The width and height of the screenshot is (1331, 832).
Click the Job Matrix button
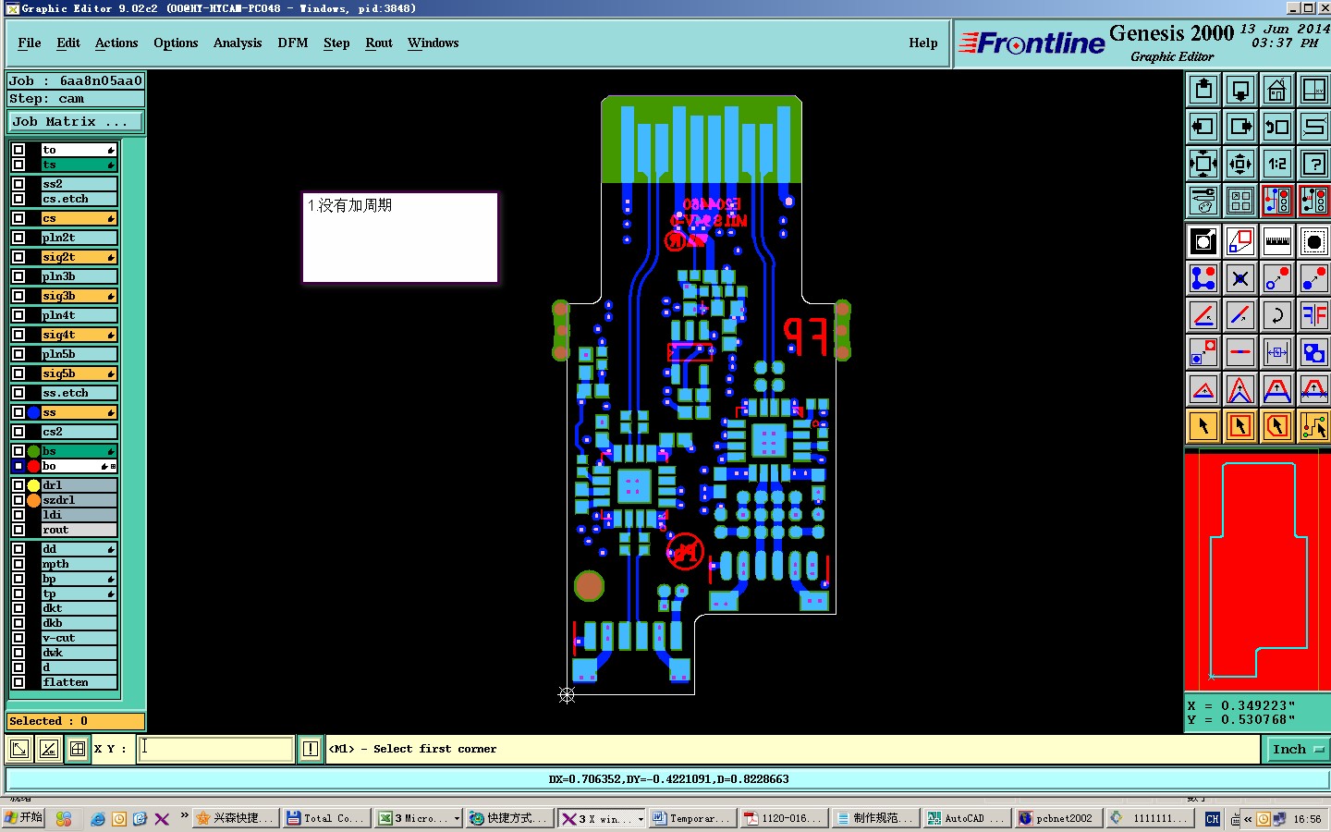76,121
